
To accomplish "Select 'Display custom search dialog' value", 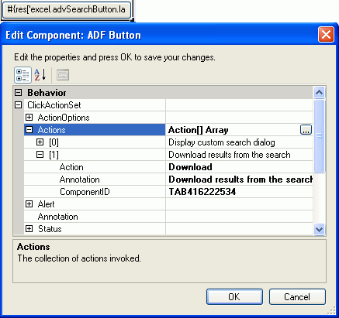I will point(222,142).
